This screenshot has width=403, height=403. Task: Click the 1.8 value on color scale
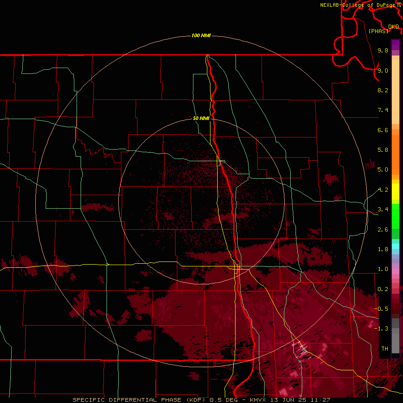[383, 249]
